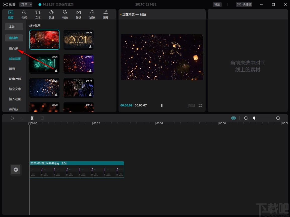The image size is (290, 217).
Task: Select the red fireworks 00:07 clip thumbnail
Action: 44,40
